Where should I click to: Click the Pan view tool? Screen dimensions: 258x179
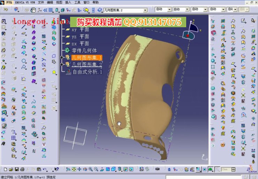[x=79, y=169]
